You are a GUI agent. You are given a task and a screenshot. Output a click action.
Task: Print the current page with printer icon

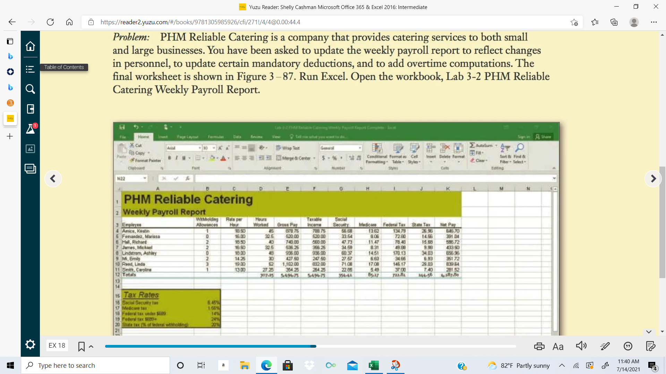click(x=539, y=346)
